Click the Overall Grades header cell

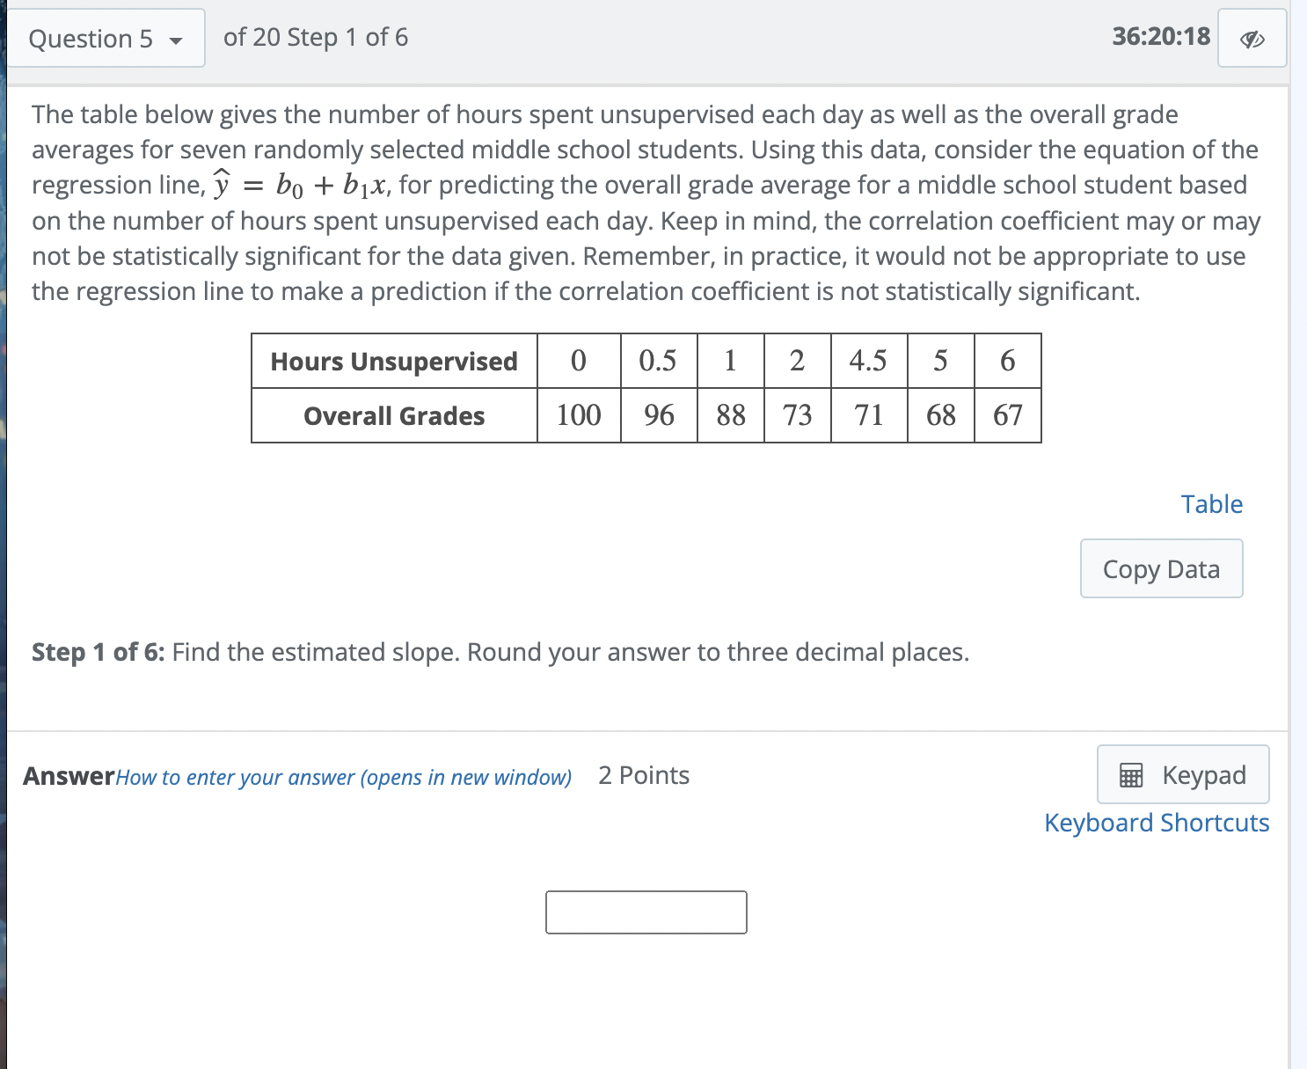pyautogui.click(x=393, y=415)
